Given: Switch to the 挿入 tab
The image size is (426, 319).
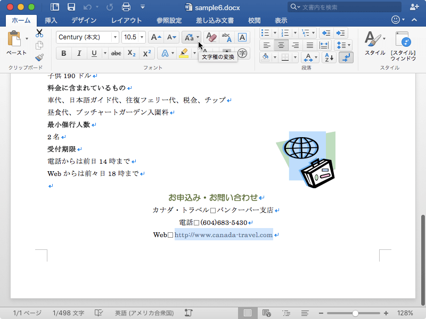Looking at the screenshot, I should pos(51,21).
